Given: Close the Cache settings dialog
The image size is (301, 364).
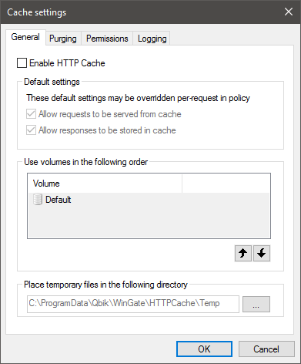Looking at the screenshot, I should [x=289, y=12].
